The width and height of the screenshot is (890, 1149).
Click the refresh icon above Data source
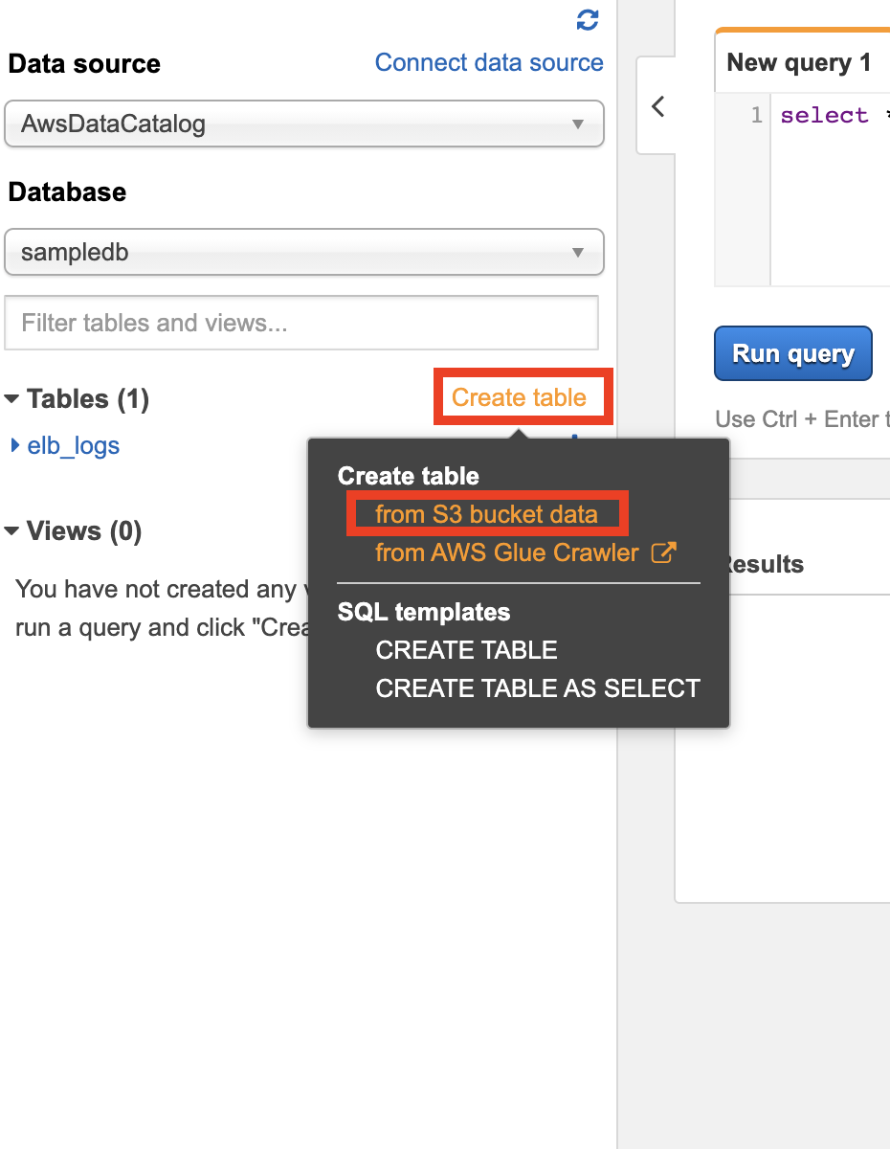coord(588,19)
